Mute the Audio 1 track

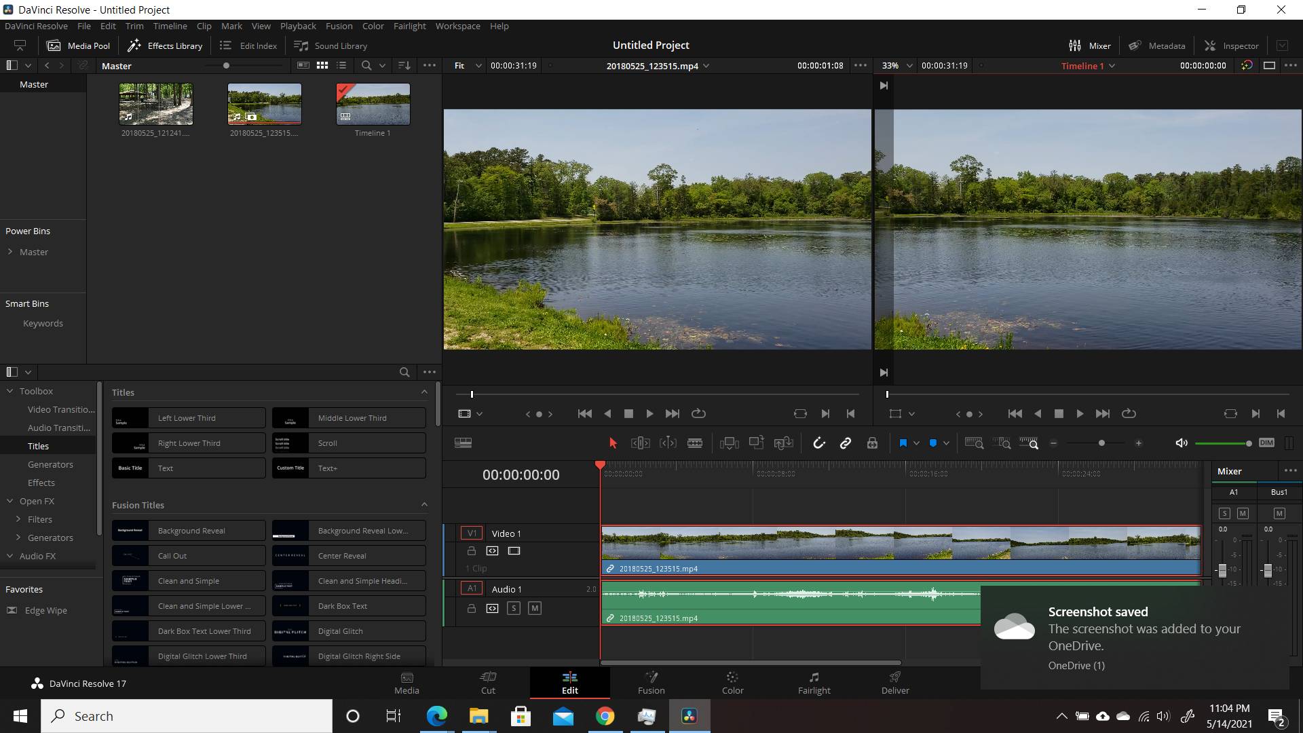(x=535, y=608)
